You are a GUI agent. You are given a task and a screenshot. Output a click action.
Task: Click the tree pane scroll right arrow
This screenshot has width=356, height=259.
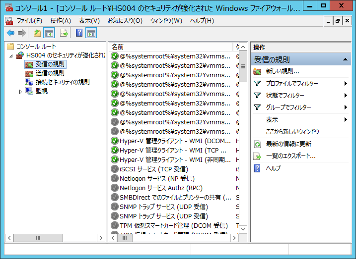pyautogui.click(x=101, y=238)
